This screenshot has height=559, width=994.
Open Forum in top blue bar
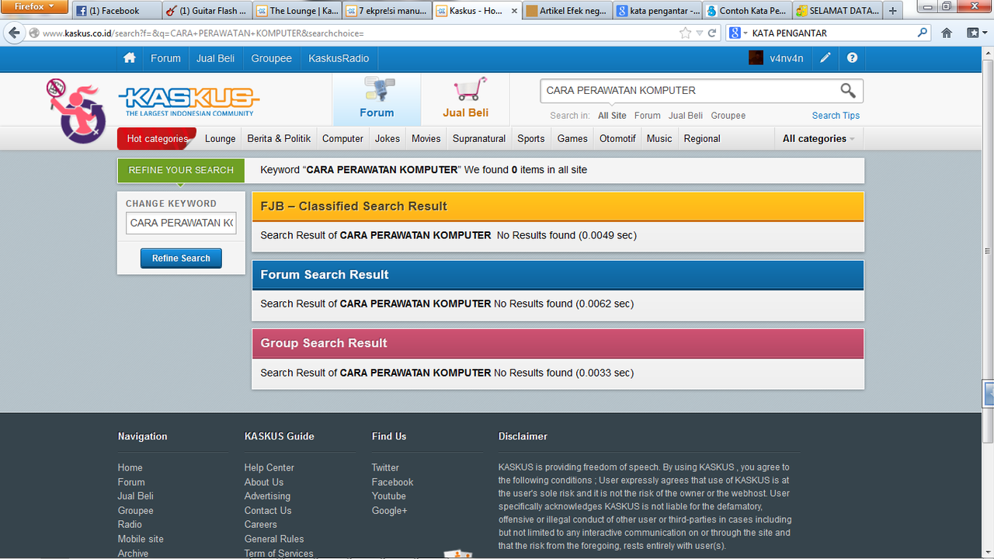(x=165, y=58)
